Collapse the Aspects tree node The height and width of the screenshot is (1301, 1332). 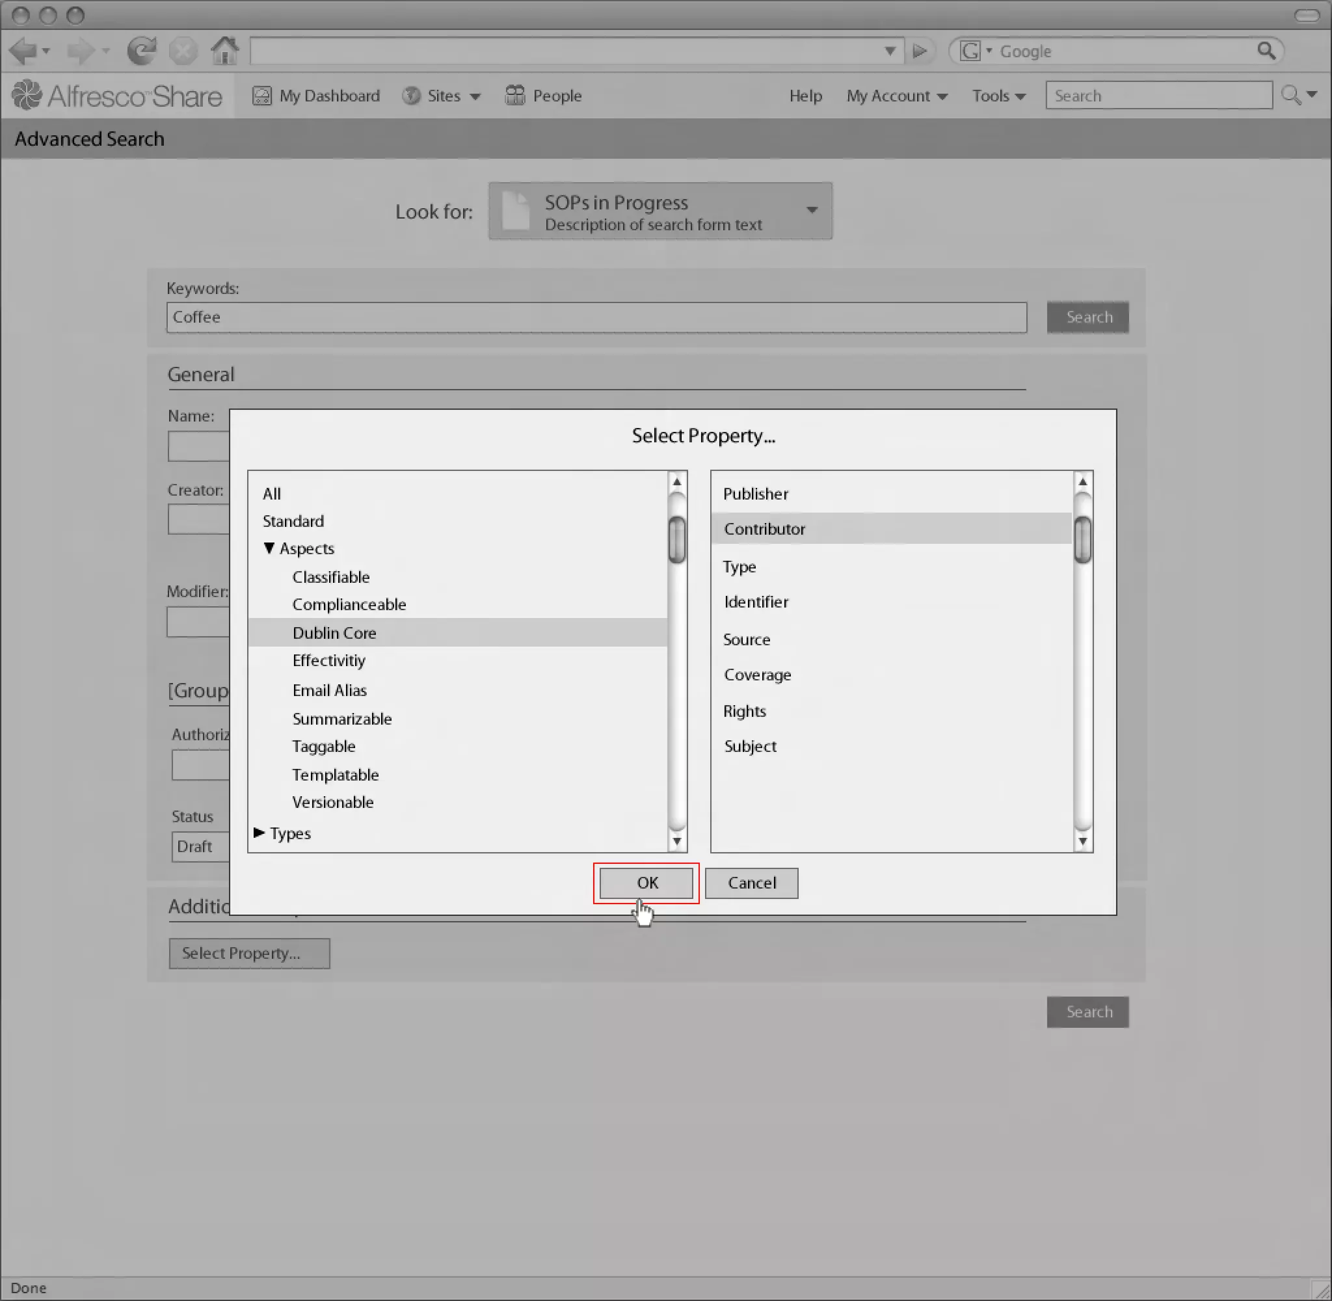[x=269, y=548]
